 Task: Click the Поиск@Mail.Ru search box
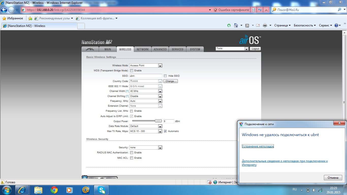click(x=304, y=10)
